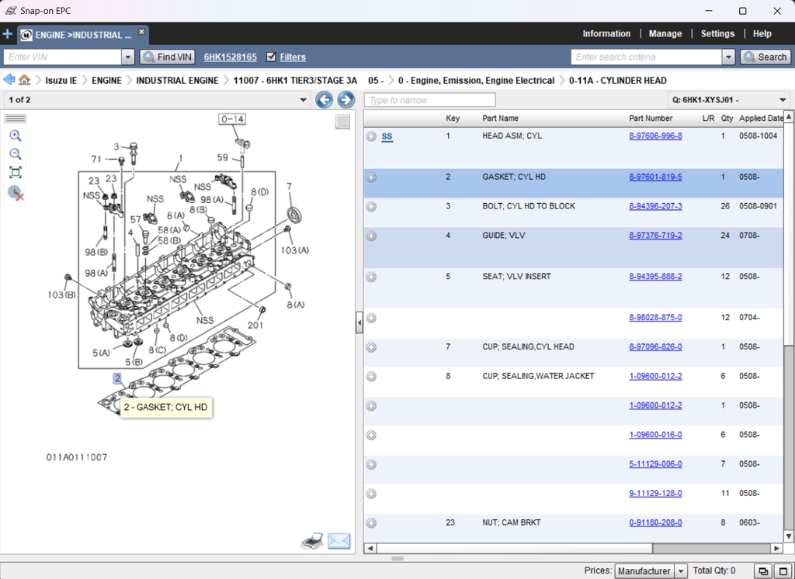Click the Enter VIN input field

click(x=62, y=57)
